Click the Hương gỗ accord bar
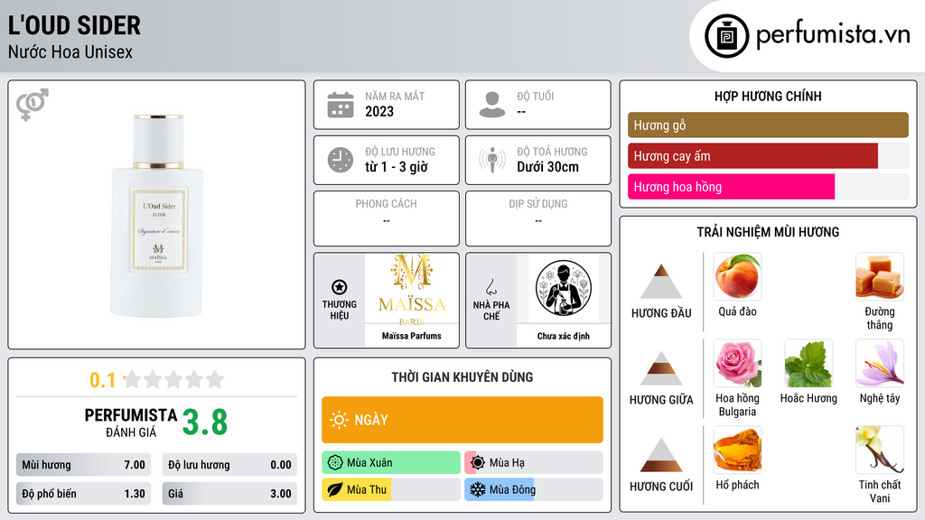 [768, 125]
